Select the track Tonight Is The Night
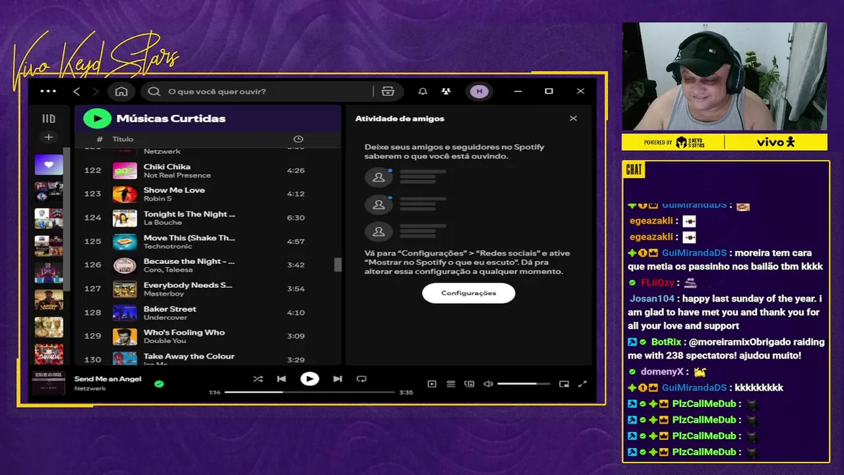This screenshot has height=475, width=844. [x=189, y=214]
